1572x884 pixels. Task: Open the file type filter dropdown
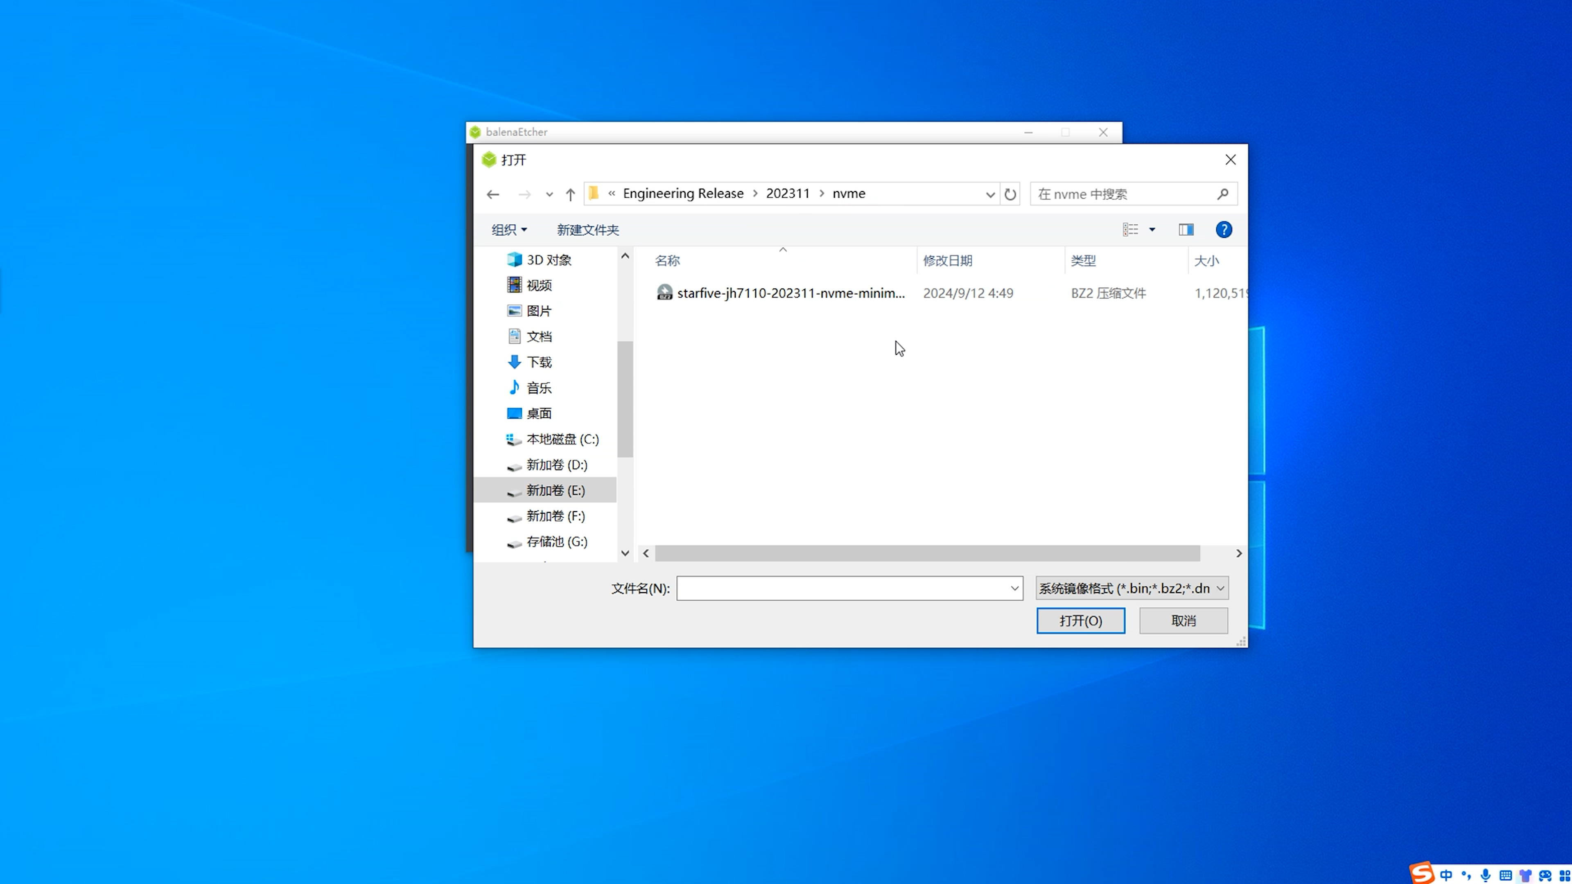(x=1132, y=588)
